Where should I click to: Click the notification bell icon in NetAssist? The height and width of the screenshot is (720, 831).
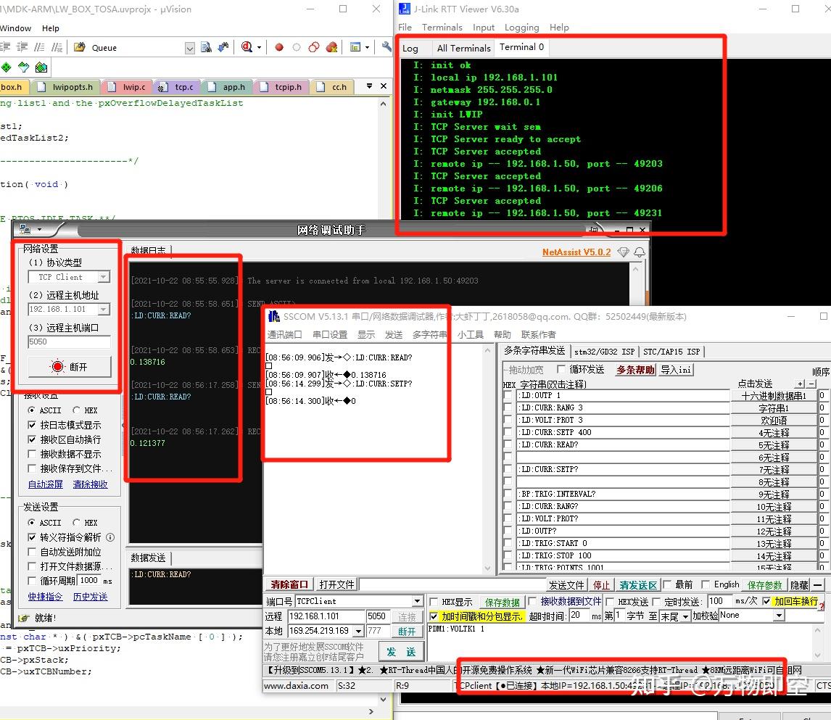(x=640, y=252)
